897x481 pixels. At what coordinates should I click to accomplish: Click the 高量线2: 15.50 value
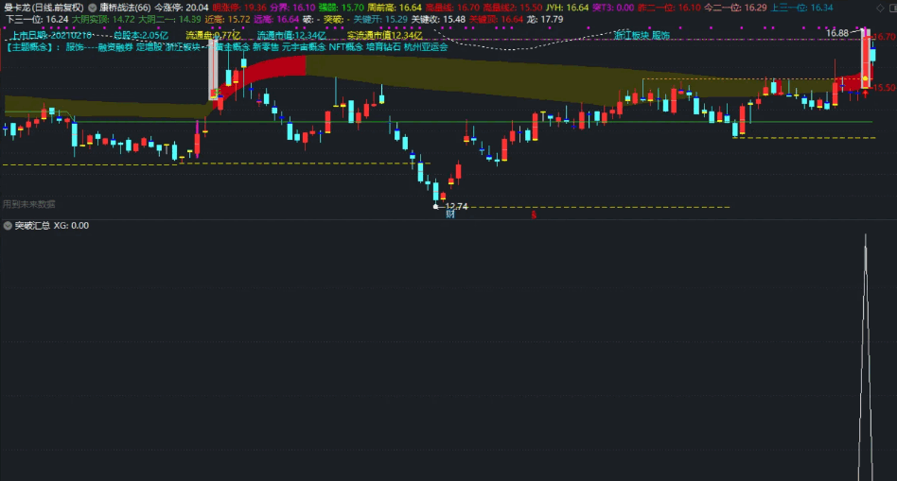click(x=513, y=8)
